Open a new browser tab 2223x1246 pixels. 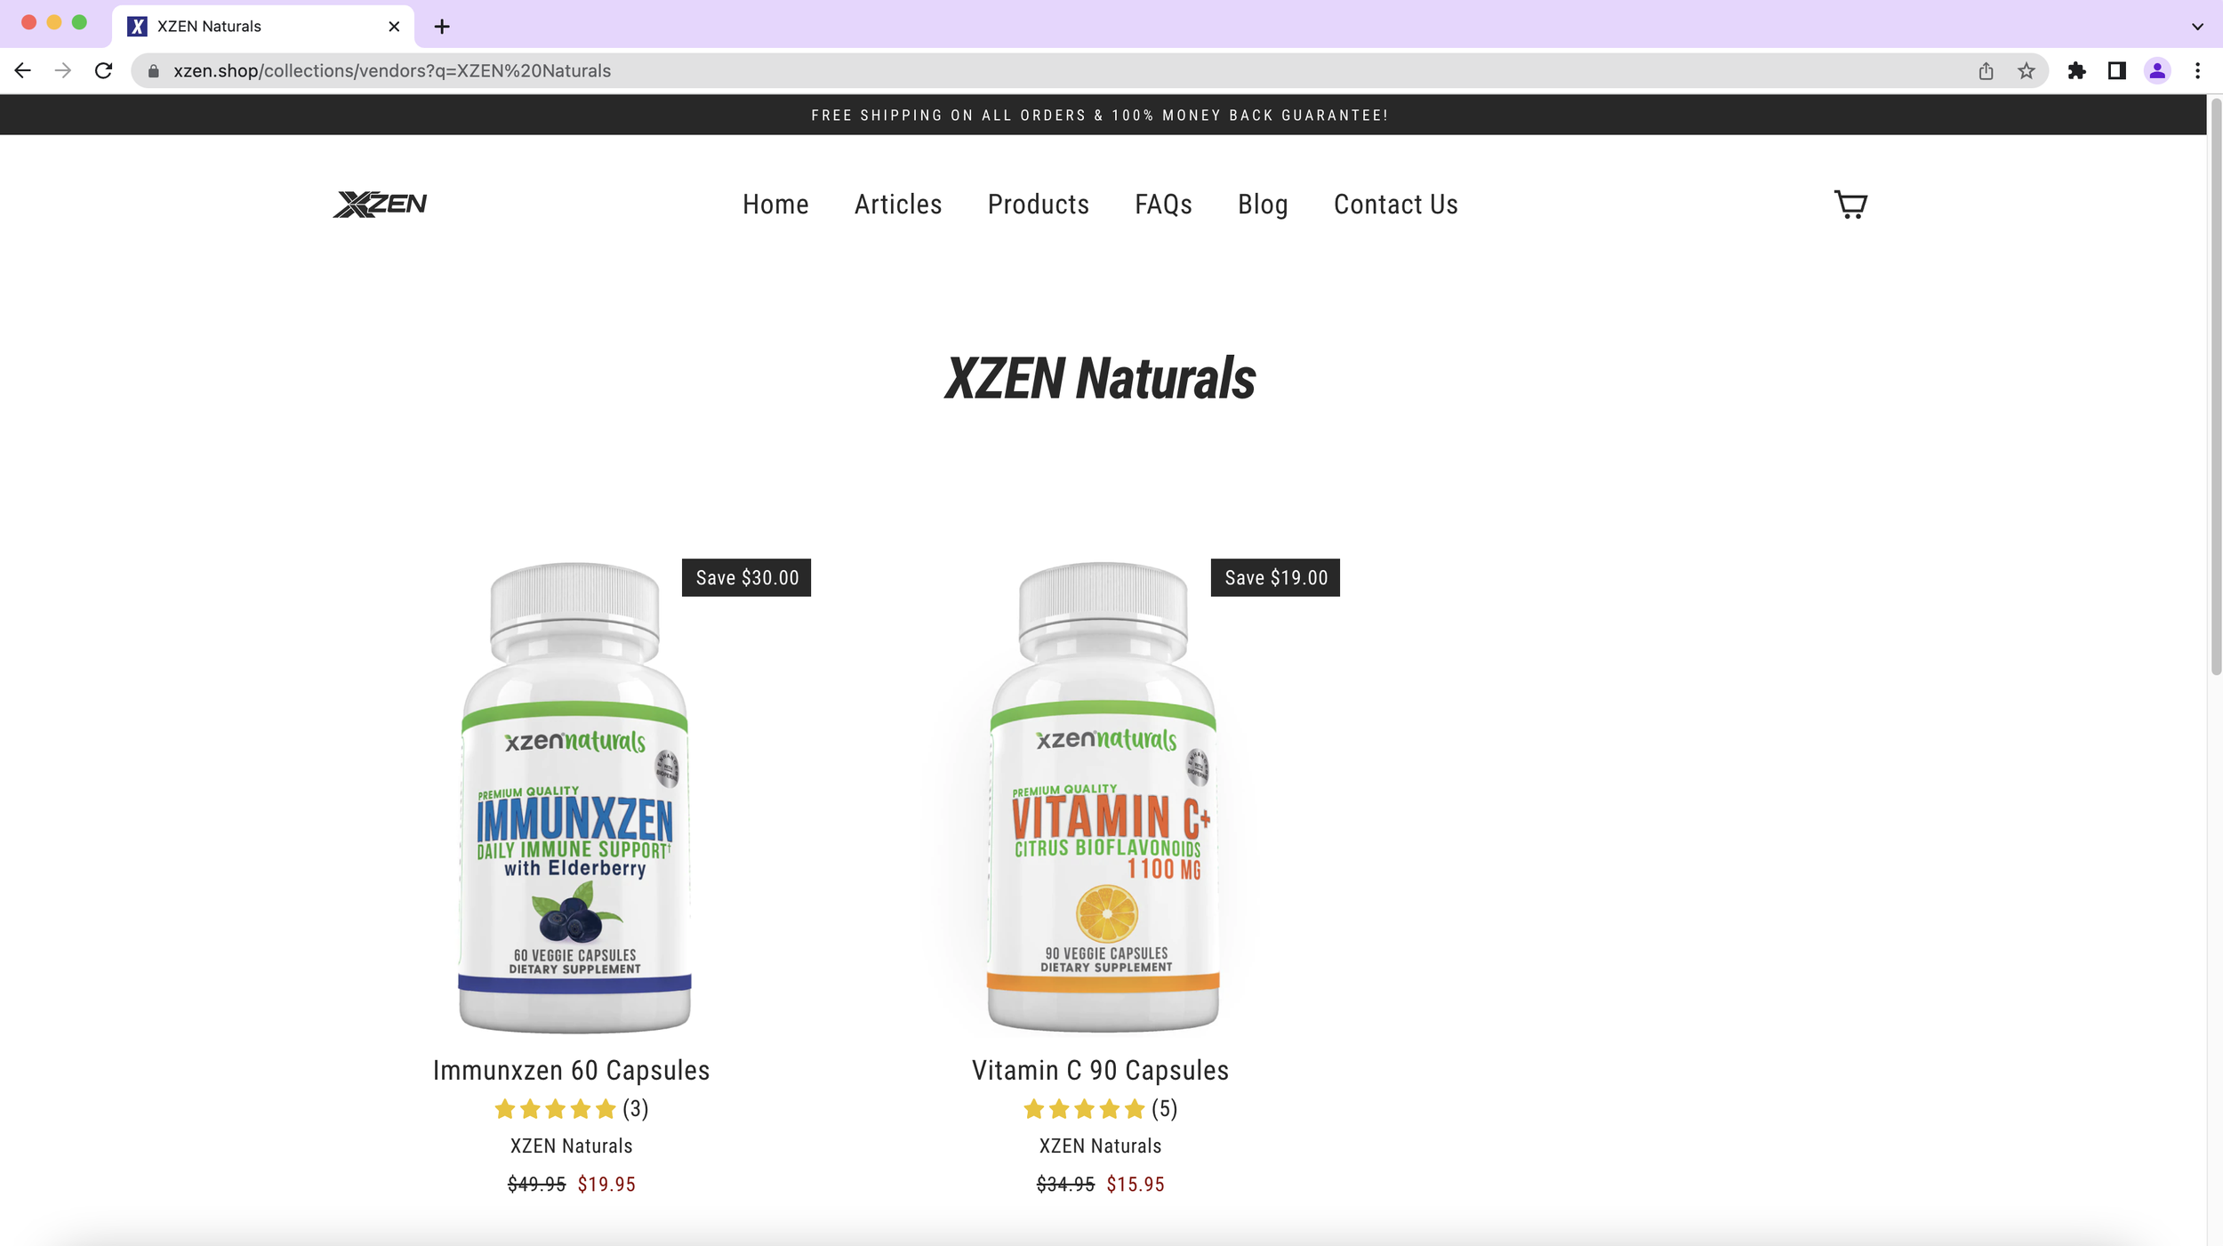(442, 27)
